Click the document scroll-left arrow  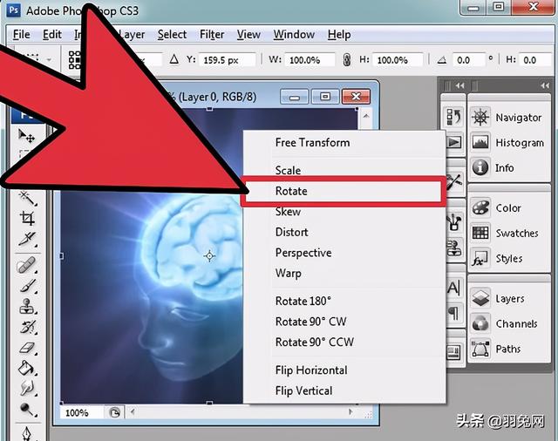tap(133, 412)
